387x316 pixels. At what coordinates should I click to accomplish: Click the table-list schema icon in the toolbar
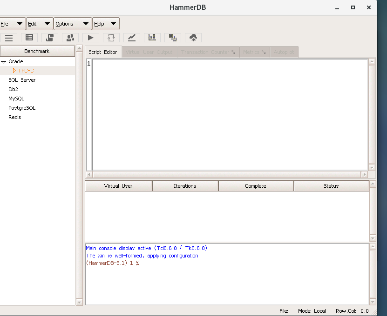coord(29,38)
